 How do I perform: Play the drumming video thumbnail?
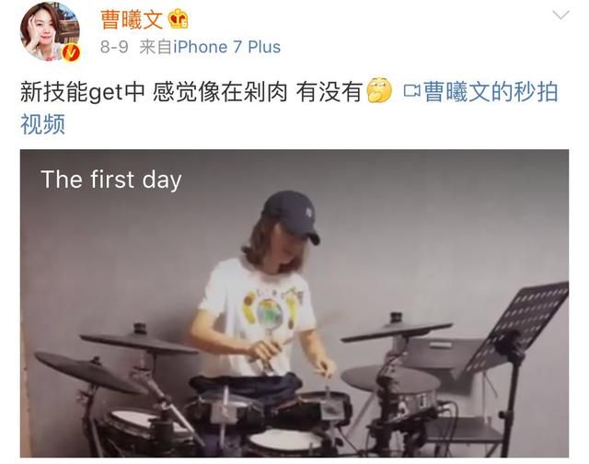point(294,303)
